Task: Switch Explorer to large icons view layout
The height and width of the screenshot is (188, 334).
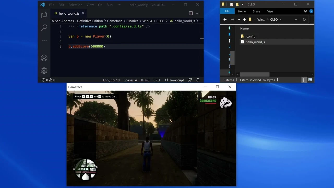Action: pos(310,80)
